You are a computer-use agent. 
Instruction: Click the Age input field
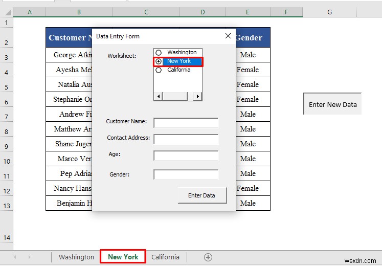click(x=186, y=156)
